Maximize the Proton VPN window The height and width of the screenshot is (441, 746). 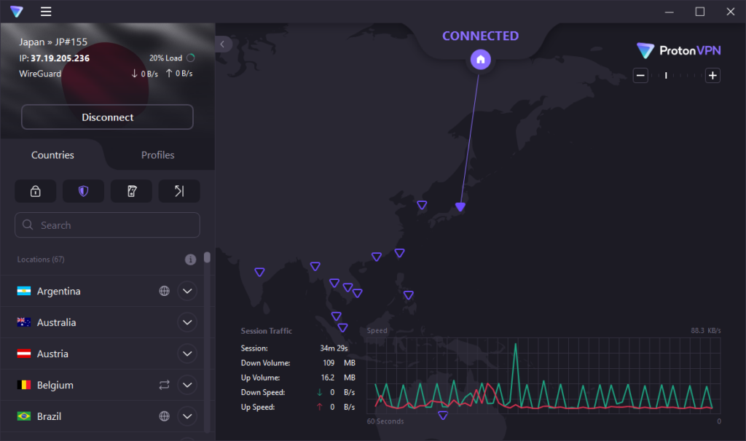(x=700, y=12)
